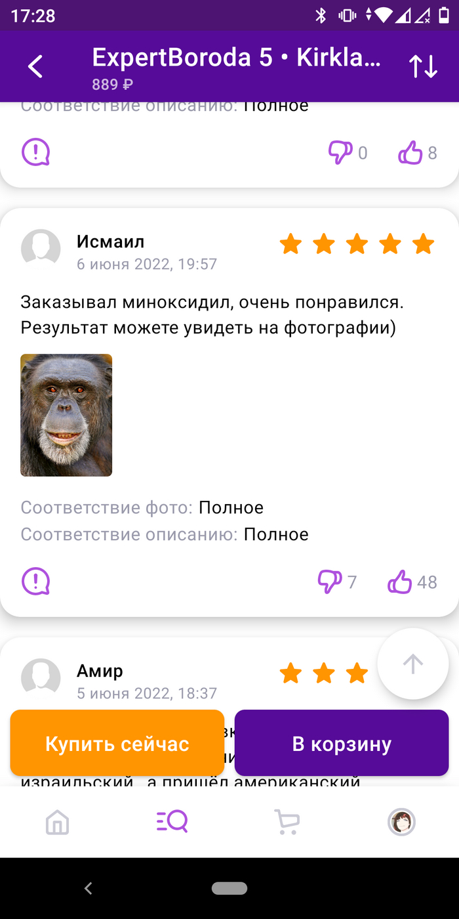Open the sort reviews arrows icon

423,66
